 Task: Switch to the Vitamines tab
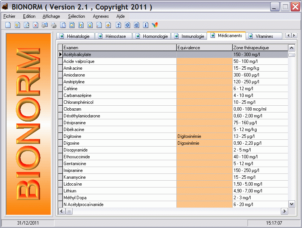tap(264, 36)
